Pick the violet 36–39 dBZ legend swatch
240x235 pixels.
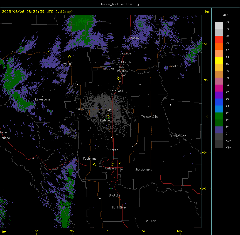[219, 95]
